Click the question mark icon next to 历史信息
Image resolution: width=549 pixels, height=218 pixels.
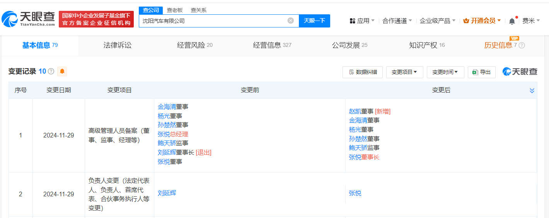pyautogui.click(x=522, y=45)
